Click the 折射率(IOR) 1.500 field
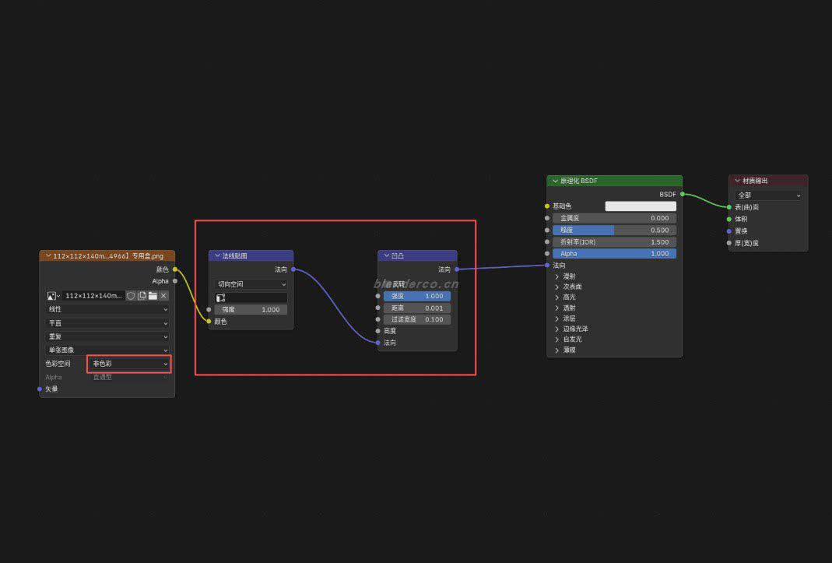This screenshot has width=832, height=563. (x=614, y=241)
